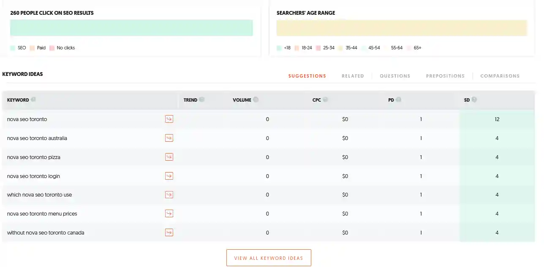The width and height of the screenshot is (544, 267).
Task: Click the No clicks legend swatch
Action: click(x=52, y=48)
